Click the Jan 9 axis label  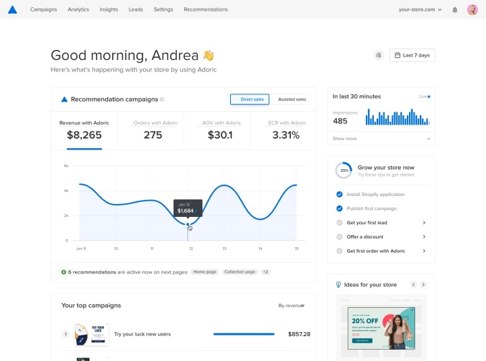(81, 249)
